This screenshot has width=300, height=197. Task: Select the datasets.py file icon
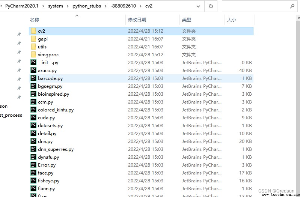(33, 125)
